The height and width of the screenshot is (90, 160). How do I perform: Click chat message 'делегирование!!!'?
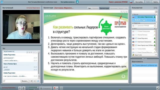[x=9, y=58]
